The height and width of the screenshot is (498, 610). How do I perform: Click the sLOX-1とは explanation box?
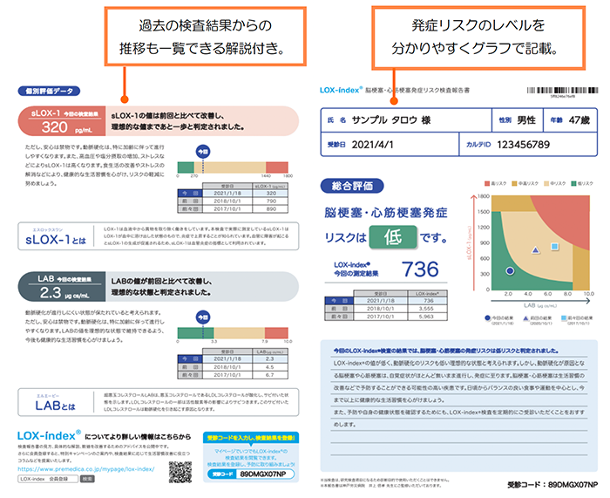[159, 236]
